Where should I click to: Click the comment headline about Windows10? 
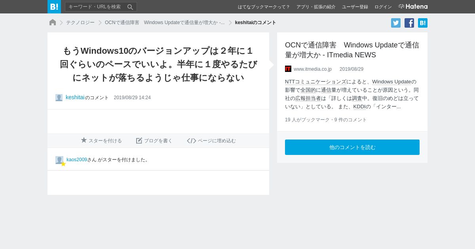coord(158,64)
